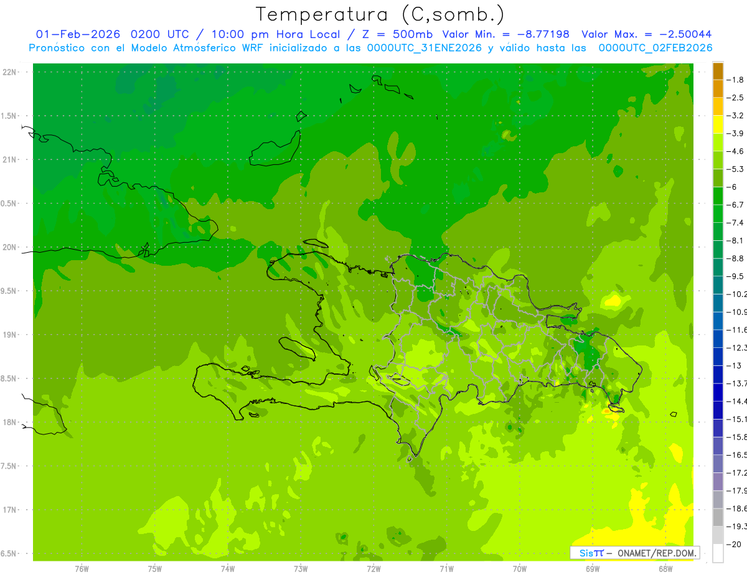Click the '73W' longitude label

coord(301,568)
